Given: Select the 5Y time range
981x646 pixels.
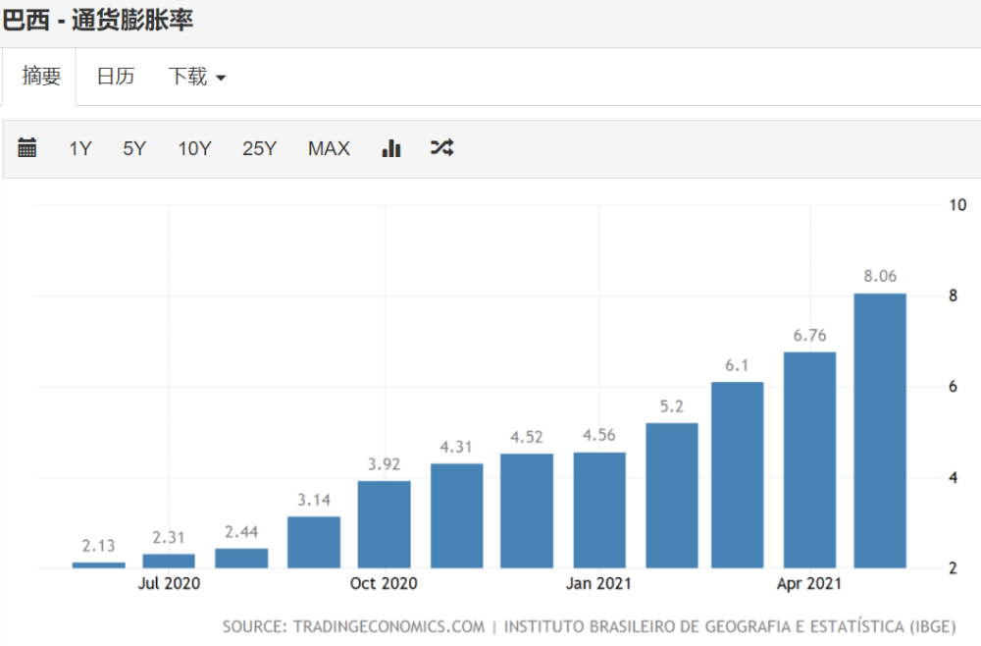Looking at the screenshot, I should point(133,148).
